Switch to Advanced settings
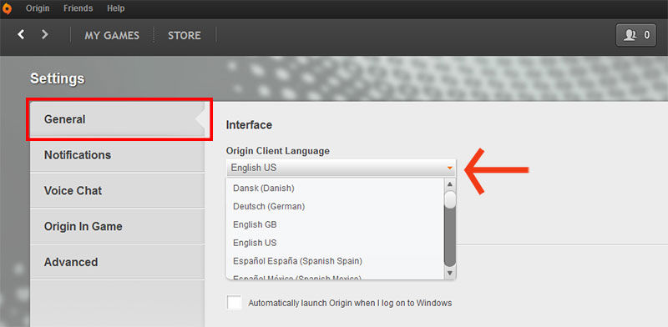 117,262
